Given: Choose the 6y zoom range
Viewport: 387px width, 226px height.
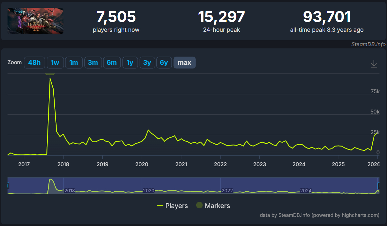Looking at the screenshot, I should pos(164,62).
